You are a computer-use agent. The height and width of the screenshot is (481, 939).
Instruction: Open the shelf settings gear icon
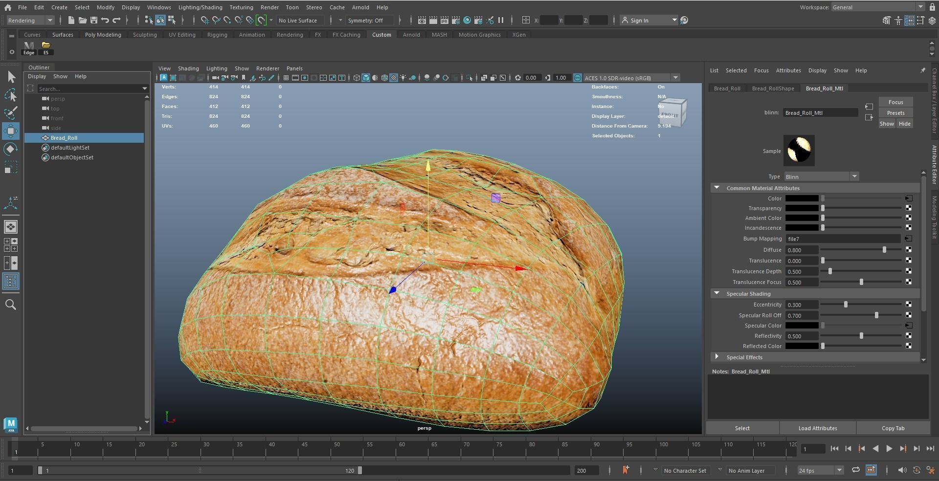(12, 52)
